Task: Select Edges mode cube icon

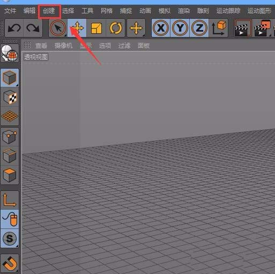Action: [10, 156]
